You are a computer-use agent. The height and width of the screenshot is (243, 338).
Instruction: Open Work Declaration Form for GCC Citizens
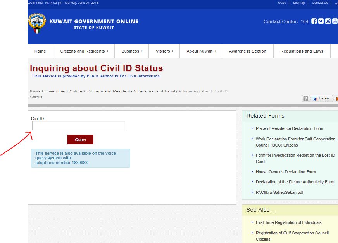(295, 142)
